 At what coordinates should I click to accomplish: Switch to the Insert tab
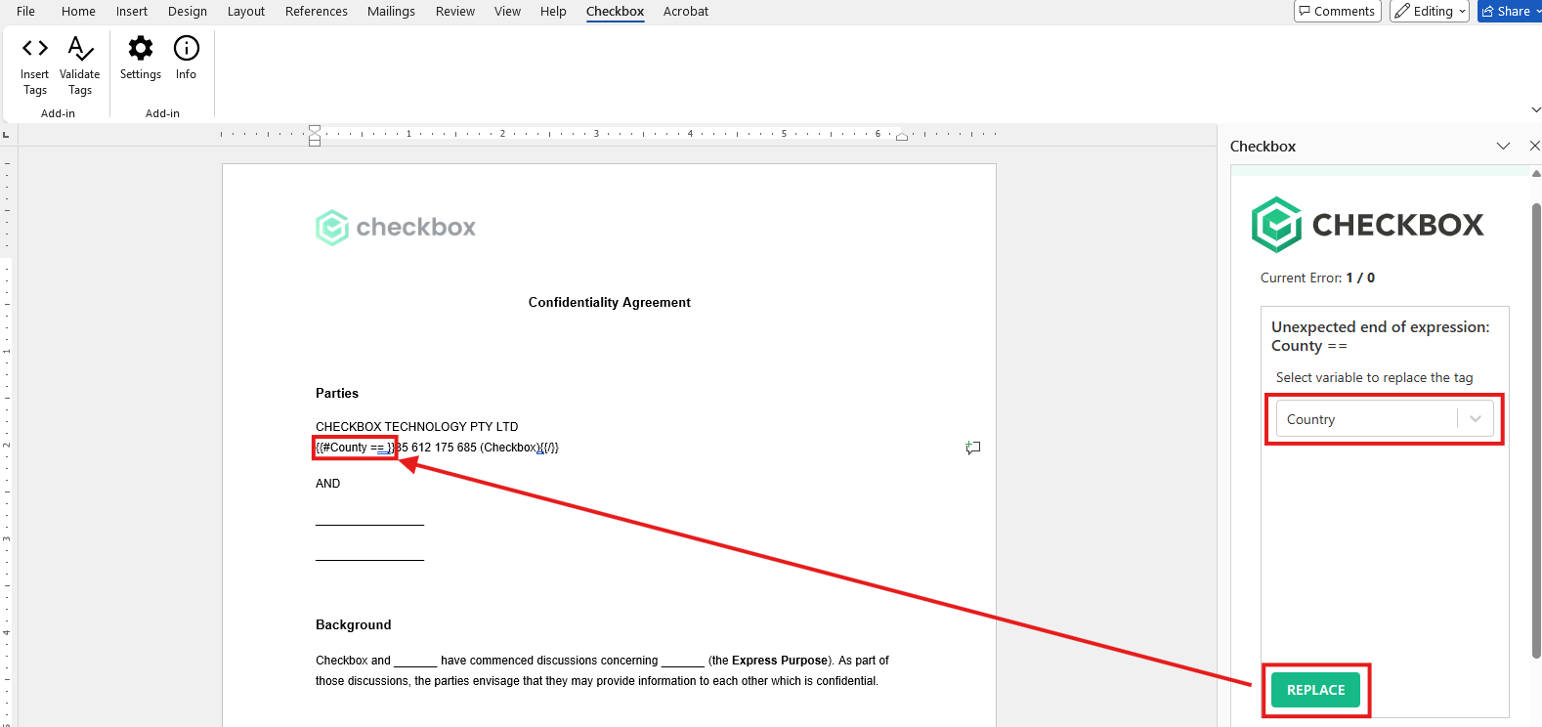point(132,11)
